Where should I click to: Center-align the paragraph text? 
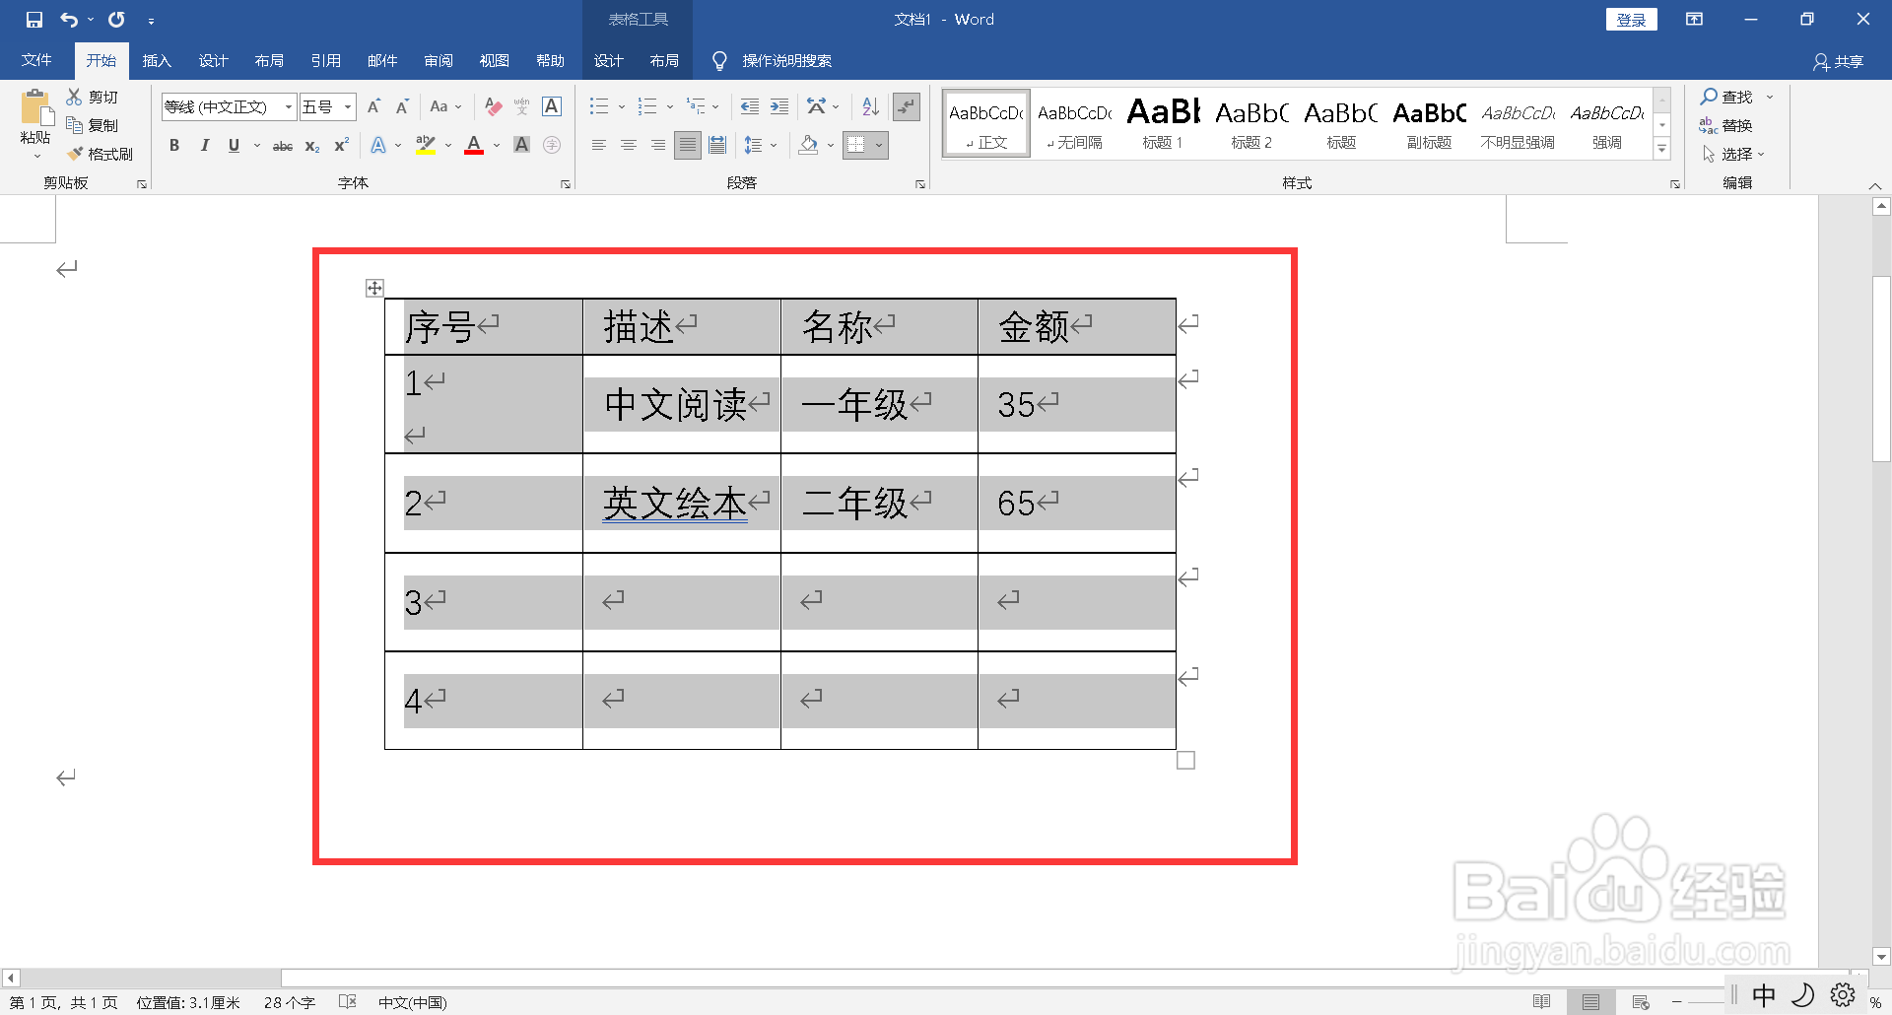click(629, 145)
